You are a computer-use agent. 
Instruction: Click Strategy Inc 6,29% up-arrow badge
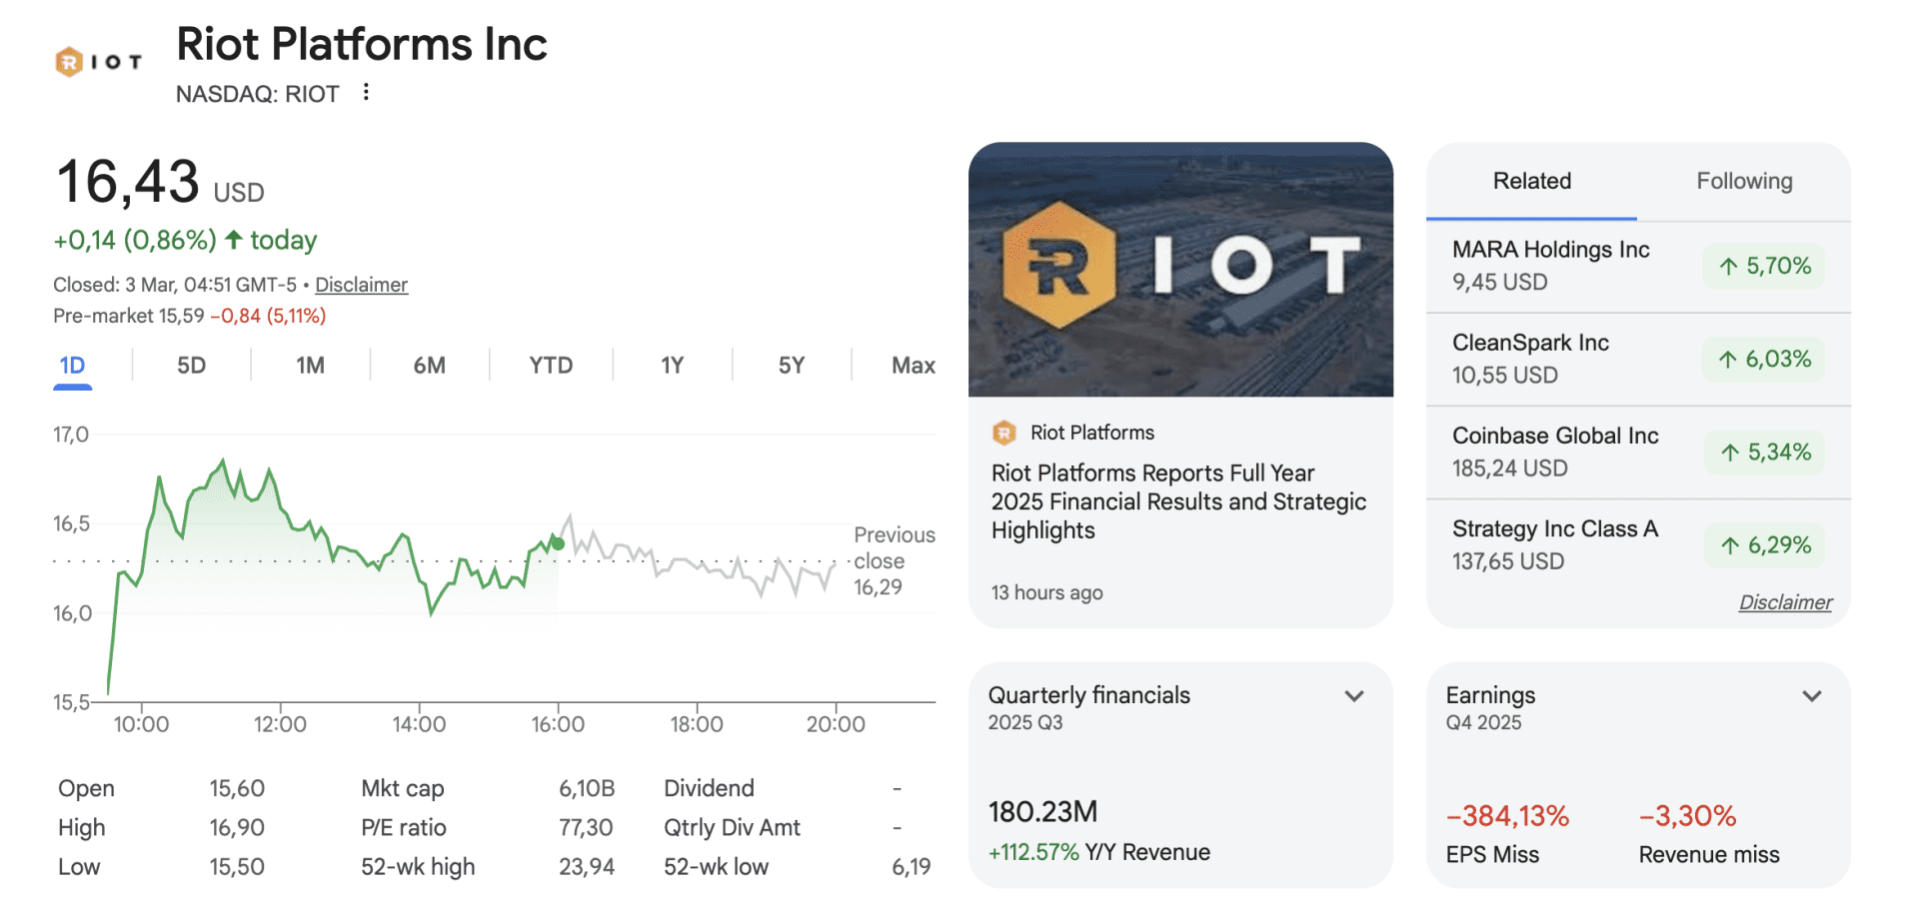click(x=1764, y=544)
